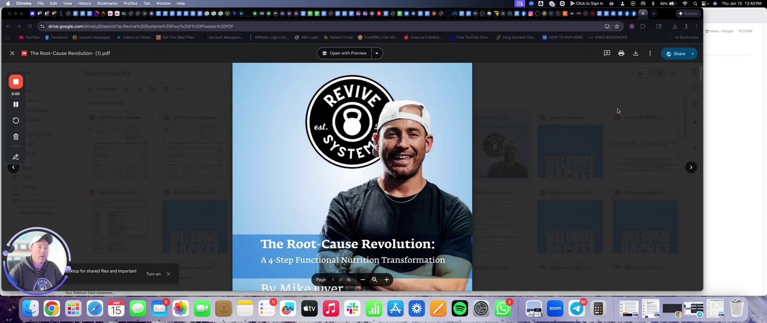767x323 pixels.
Task: Open Zoom from the Dock
Action: pos(555,309)
